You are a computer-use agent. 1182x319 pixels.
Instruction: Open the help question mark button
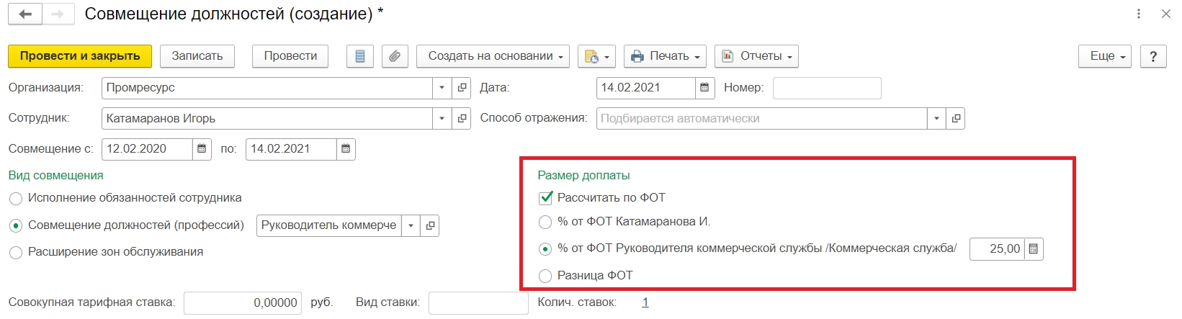1153,56
